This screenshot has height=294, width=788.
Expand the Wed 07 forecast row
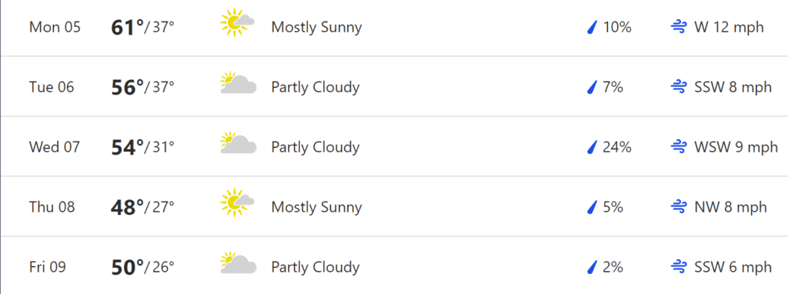pyautogui.click(x=395, y=146)
